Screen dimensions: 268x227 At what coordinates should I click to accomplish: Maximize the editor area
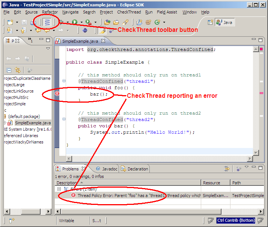point(260,40)
